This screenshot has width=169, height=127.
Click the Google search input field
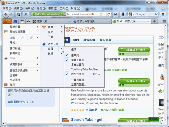click(145, 14)
